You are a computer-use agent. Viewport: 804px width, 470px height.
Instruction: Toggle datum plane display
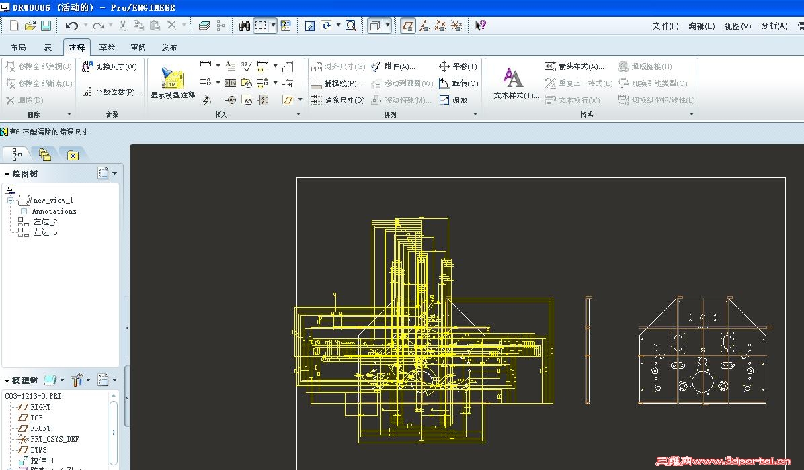point(408,25)
